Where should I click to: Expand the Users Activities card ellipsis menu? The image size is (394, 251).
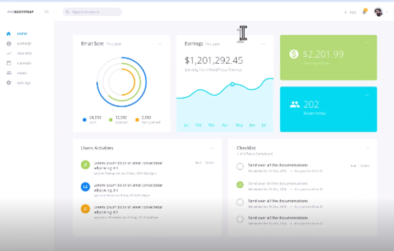212,148
